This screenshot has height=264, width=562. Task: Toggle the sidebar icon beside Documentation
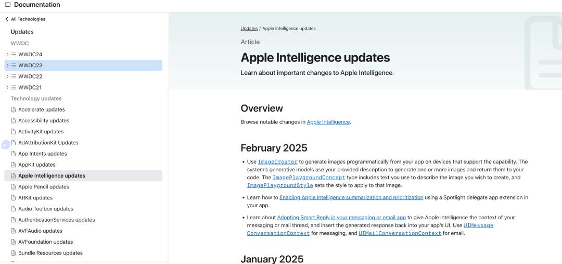click(x=7, y=5)
